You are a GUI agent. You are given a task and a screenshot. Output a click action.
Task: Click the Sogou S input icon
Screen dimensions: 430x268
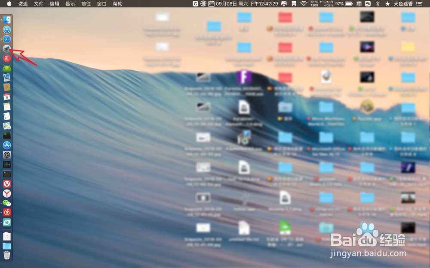pyautogui.click(x=368, y=3)
